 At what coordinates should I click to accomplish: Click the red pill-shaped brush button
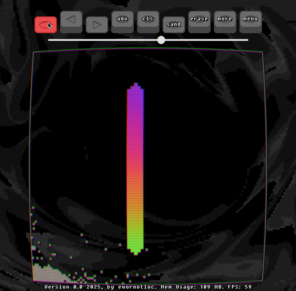point(46,25)
